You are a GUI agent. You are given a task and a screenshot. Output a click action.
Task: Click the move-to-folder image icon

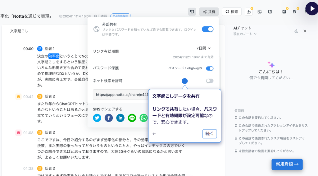(270, 12)
